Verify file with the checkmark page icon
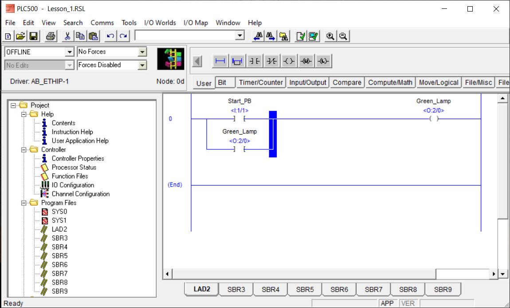 tap(301, 36)
